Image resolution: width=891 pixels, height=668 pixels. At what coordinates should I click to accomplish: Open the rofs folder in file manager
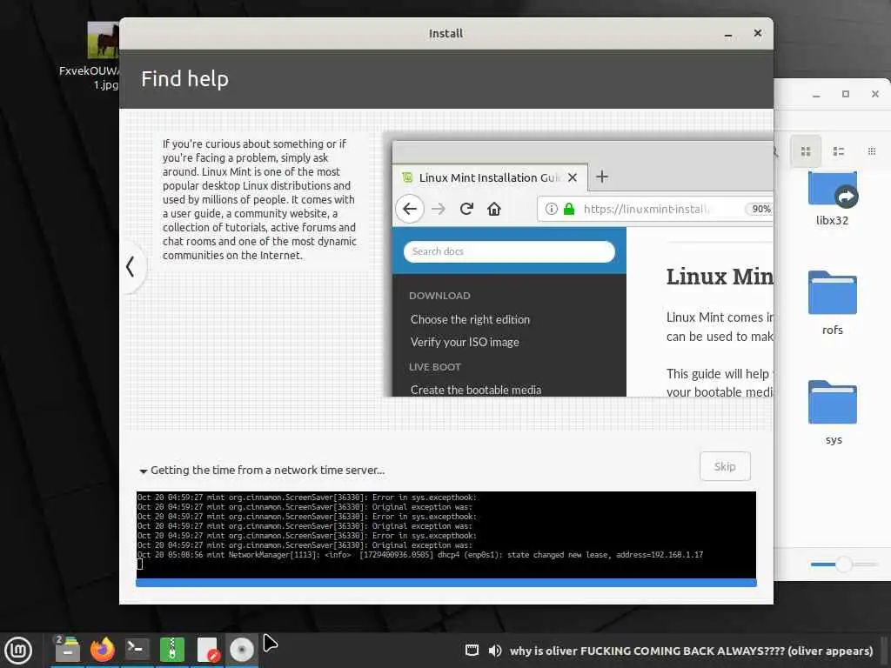(833, 303)
